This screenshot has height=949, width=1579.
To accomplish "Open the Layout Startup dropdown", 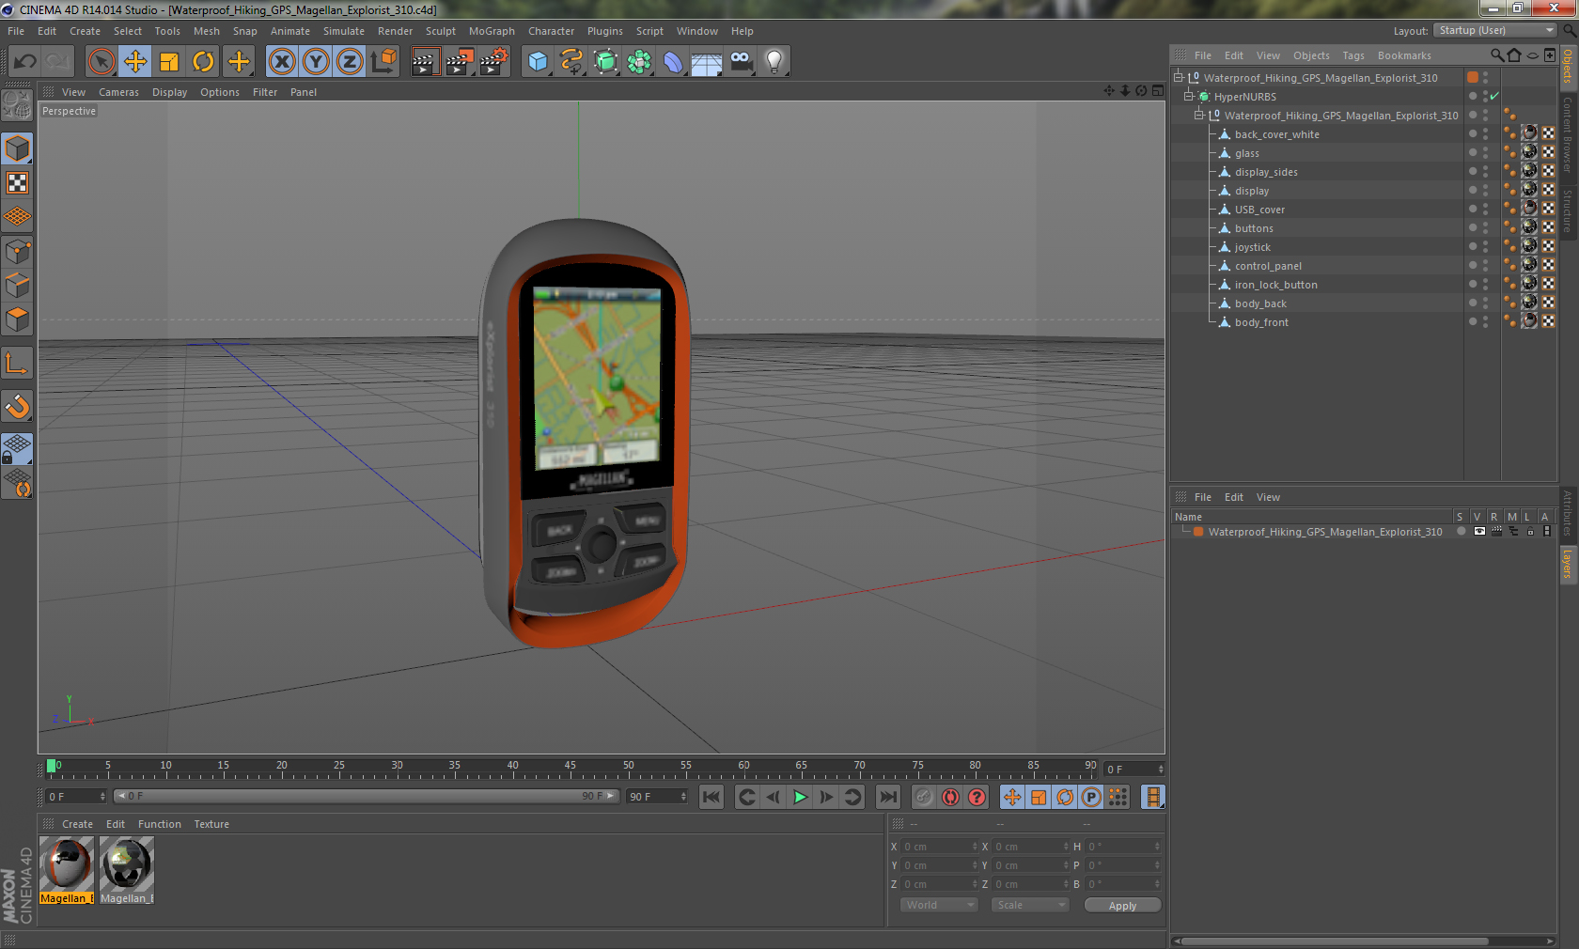I will [x=1496, y=30].
